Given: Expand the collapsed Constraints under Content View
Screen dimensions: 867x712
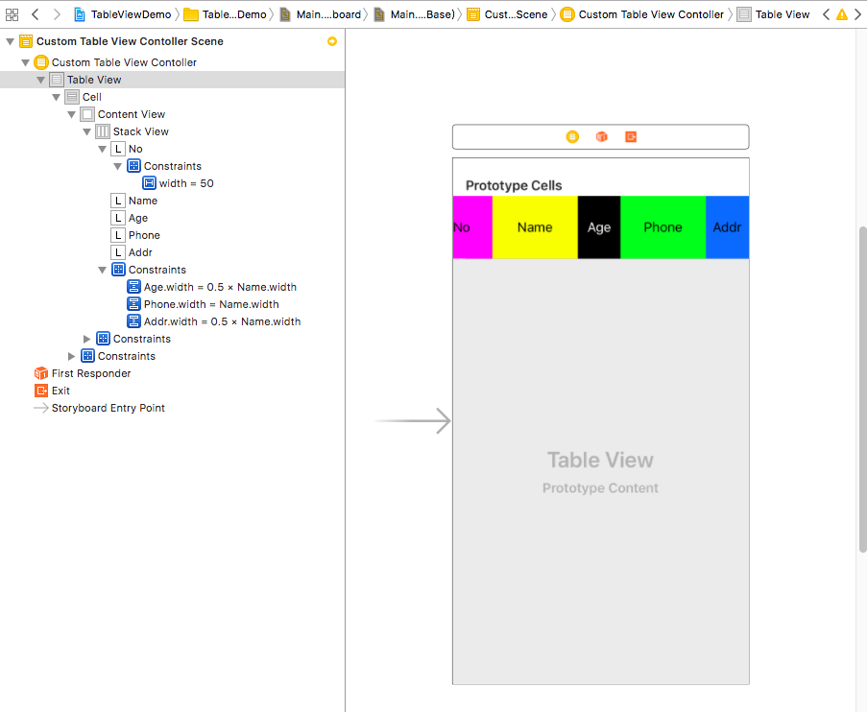Looking at the screenshot, I should 87,339.
